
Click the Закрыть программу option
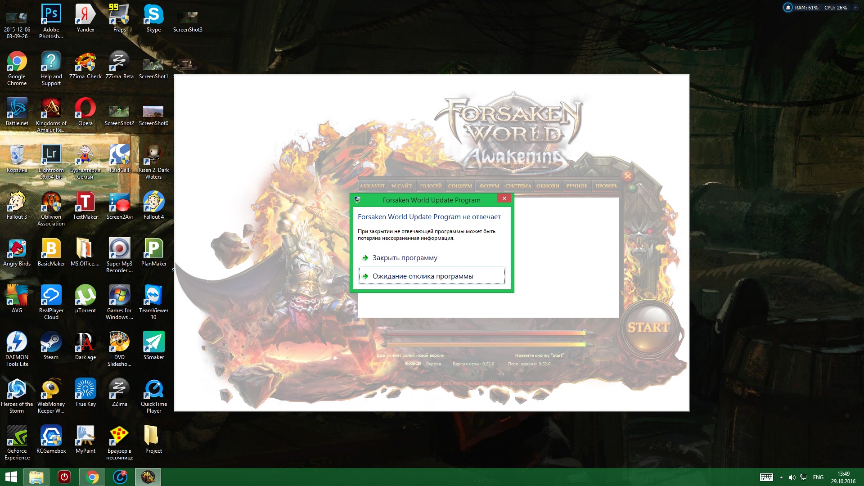(405, 258)
